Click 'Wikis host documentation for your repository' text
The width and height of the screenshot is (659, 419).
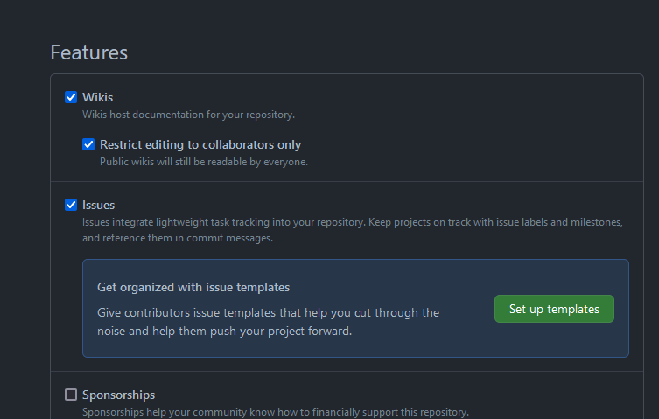tap(188, 115)
